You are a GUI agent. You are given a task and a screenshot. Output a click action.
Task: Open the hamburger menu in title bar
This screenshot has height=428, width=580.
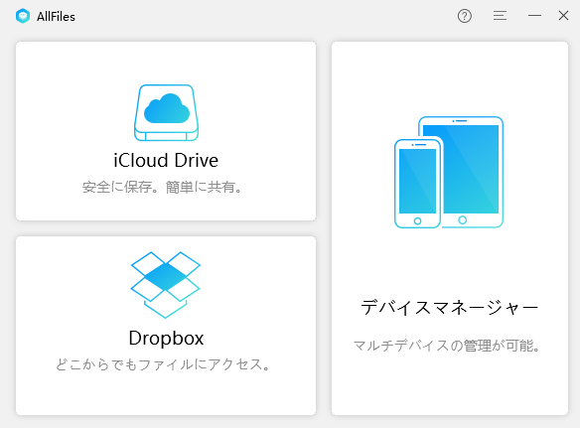pos(500,16)
